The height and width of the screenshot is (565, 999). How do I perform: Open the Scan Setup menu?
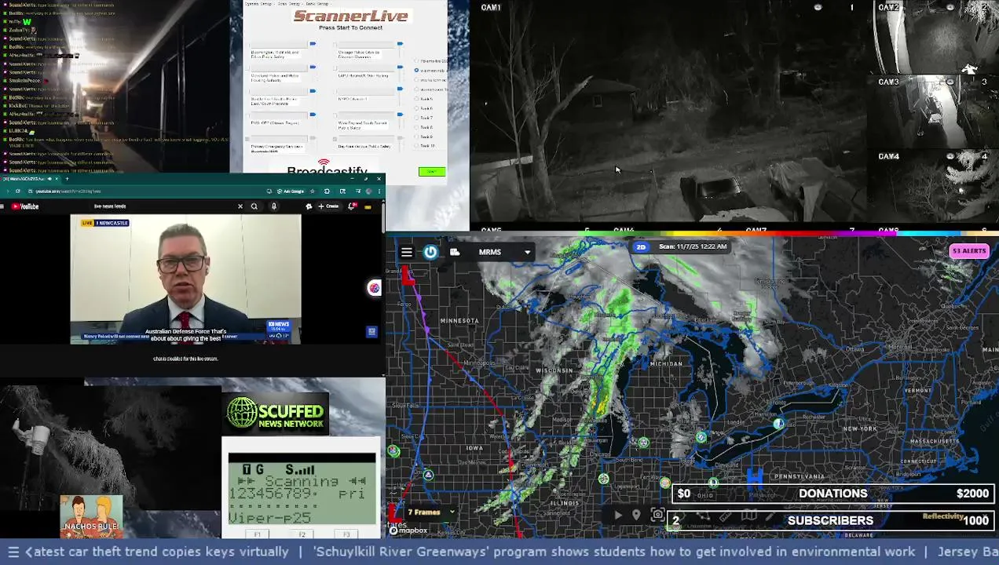(x=289, y=4)
